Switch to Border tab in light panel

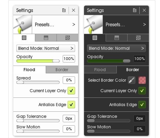point(62,70)
